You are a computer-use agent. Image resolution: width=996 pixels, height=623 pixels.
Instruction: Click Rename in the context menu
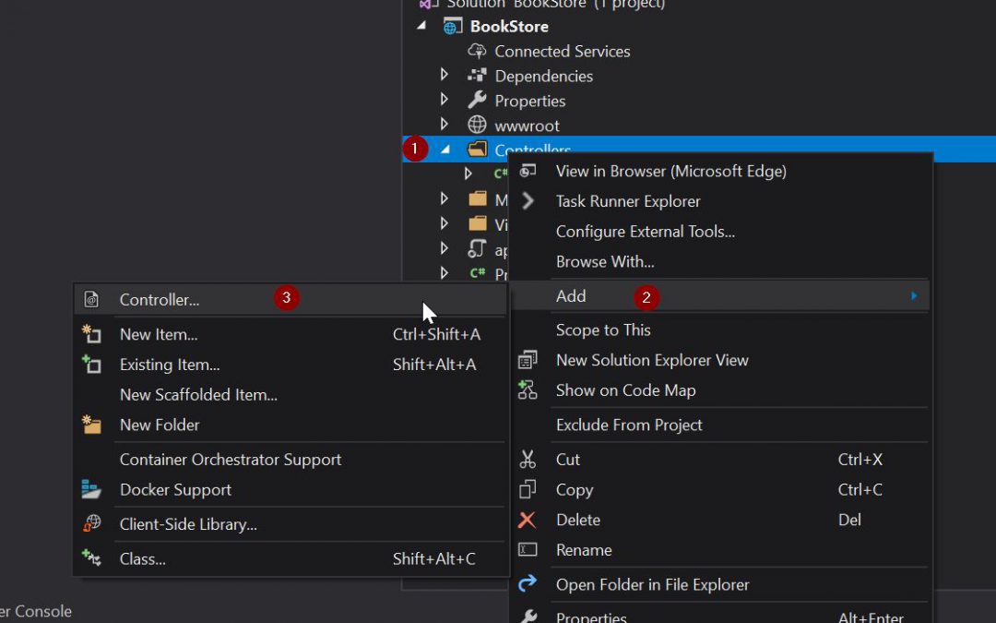point(584,550)
